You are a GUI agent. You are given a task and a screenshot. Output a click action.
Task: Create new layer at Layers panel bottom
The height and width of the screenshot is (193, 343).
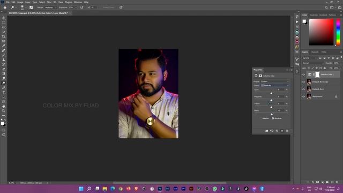click(x=332, y=182)
